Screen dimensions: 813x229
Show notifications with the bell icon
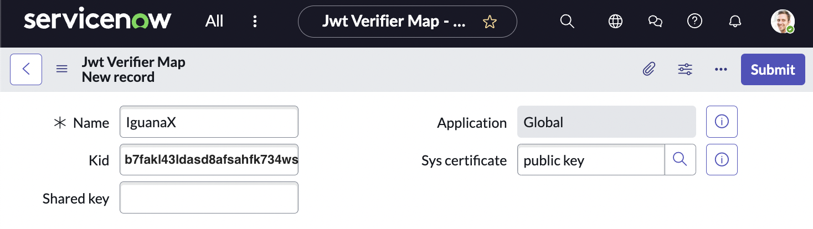(735, 22)
